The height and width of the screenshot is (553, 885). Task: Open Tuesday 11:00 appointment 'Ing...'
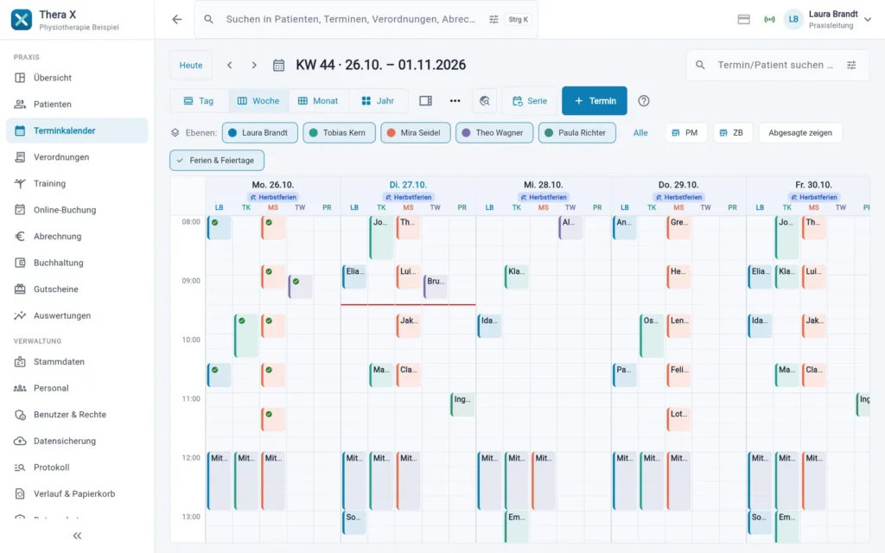click(462, 404)
